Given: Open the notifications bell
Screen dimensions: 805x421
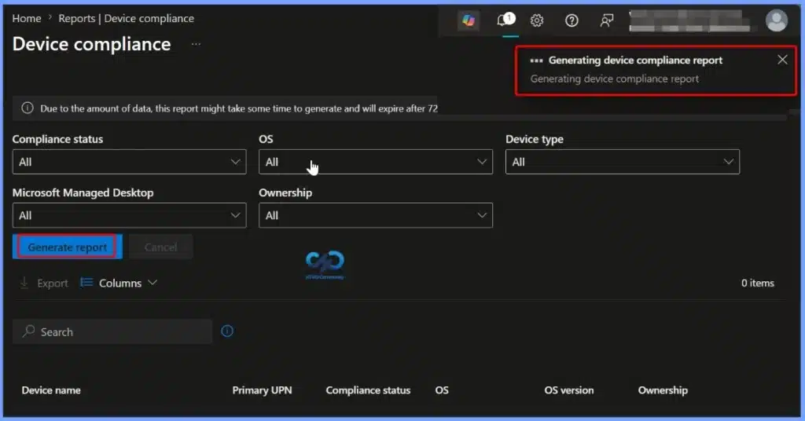Looking at the screenshot, I should pyautogui.click(x=505, y=20).
